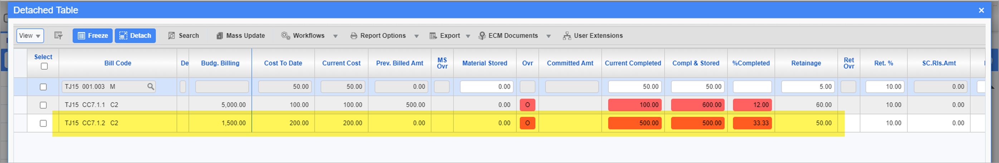
Task: Click the Retainage input showing 5.00
Action: [808, 87]
